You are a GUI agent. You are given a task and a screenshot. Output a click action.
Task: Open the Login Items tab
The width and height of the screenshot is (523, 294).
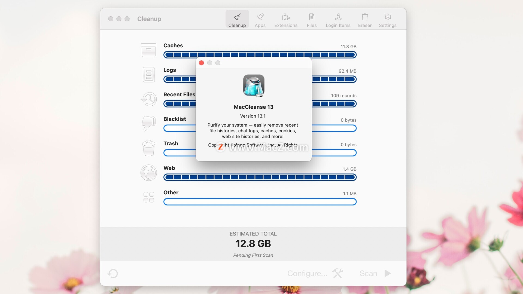(x=338, y=20)
